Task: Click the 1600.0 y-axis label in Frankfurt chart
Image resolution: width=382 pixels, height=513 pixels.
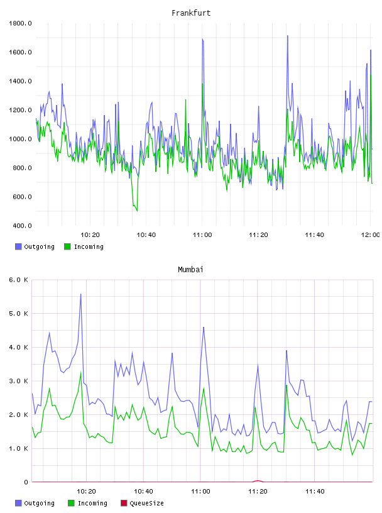Action: tap(20, 52)
